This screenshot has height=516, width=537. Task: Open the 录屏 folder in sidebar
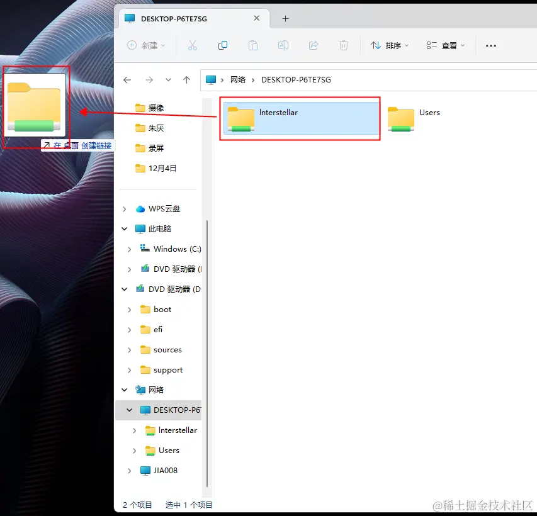150,149
